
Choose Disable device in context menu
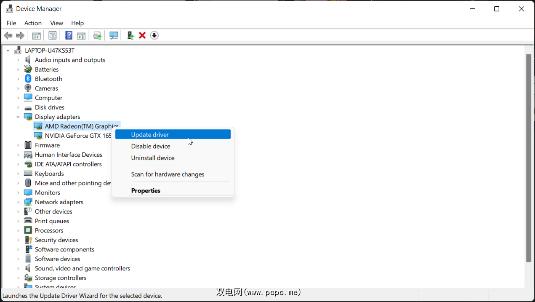click(x=173, y=146)
